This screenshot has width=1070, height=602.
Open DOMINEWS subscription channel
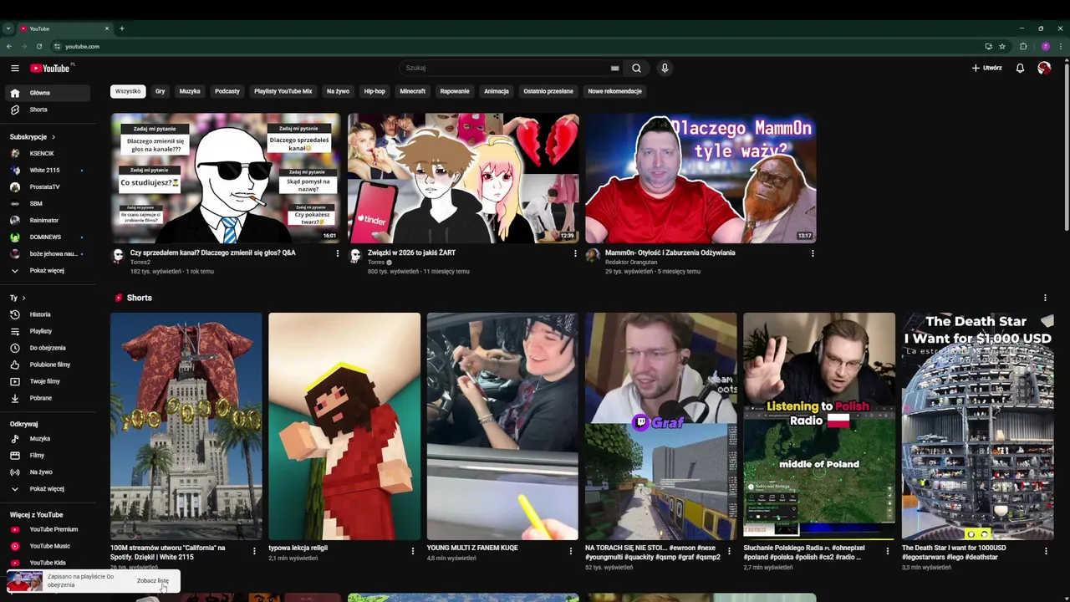point(47,237)
